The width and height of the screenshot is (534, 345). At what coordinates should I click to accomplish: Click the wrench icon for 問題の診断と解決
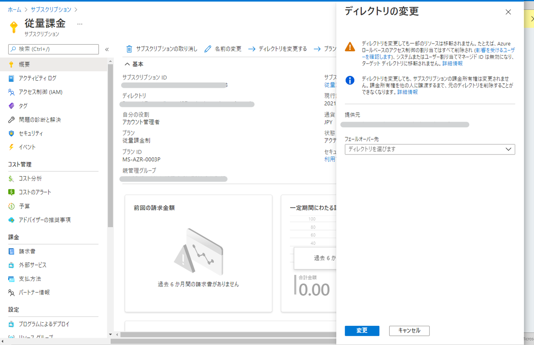coord(11,120)
